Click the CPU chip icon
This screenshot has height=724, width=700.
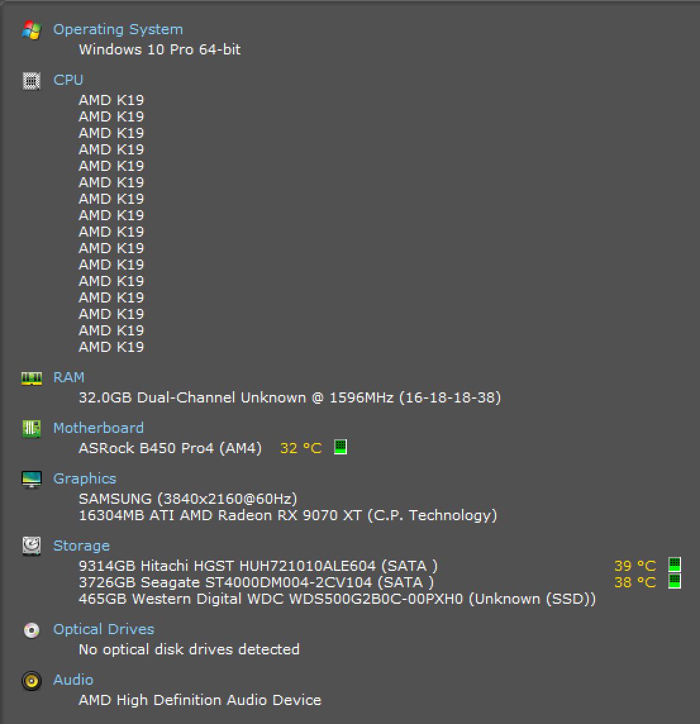32,81
